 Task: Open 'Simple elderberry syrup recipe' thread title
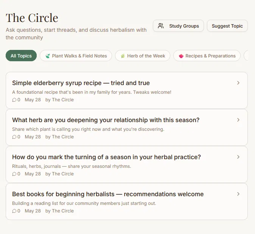(x=81, y=83)
